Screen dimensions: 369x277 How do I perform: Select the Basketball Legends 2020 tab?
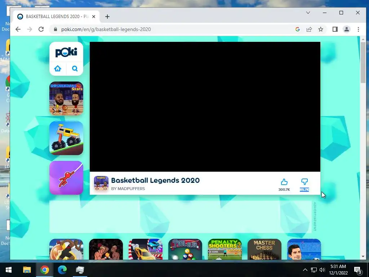pyautogui.click(x=57, y=17)
